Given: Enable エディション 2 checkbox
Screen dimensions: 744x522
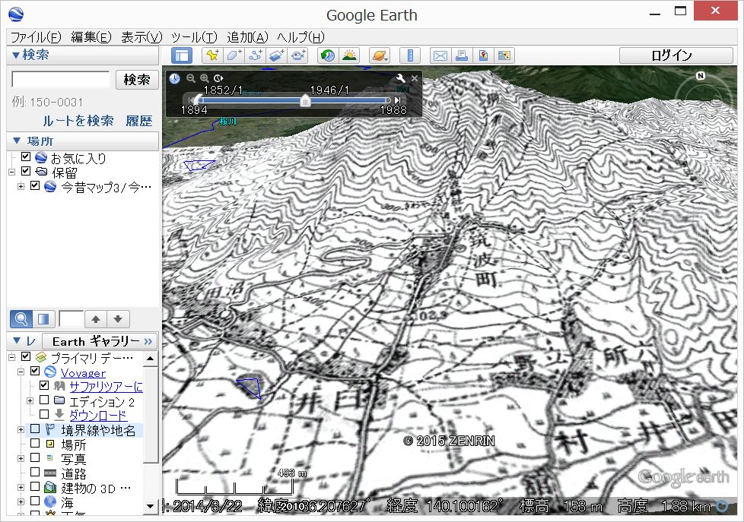Looking at the screenshot, I should [44, 400].
